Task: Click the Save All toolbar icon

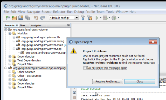Action: 27,18
